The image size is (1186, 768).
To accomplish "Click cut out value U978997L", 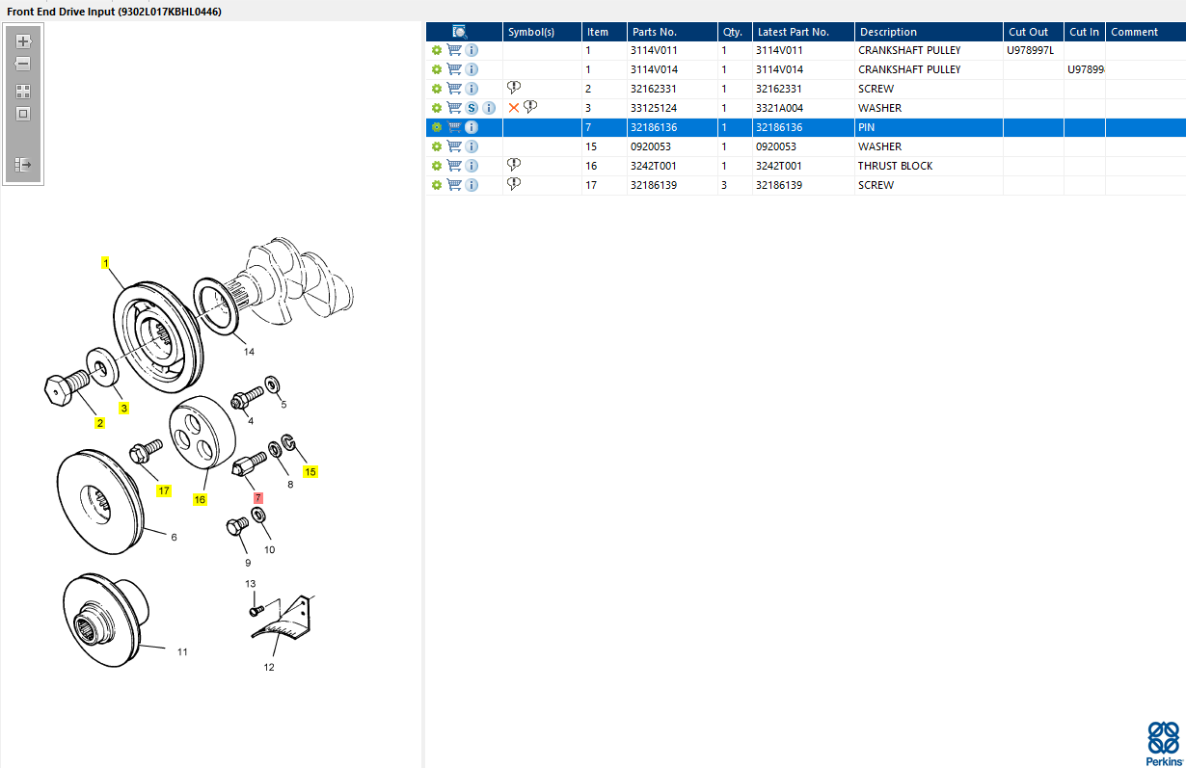I will (1031, 50).
